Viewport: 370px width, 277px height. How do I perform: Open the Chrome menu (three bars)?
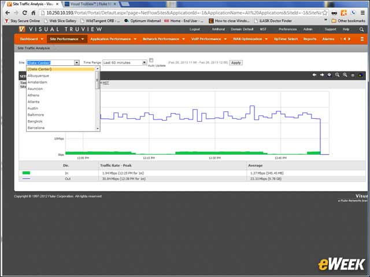click(x=363, y=13)
